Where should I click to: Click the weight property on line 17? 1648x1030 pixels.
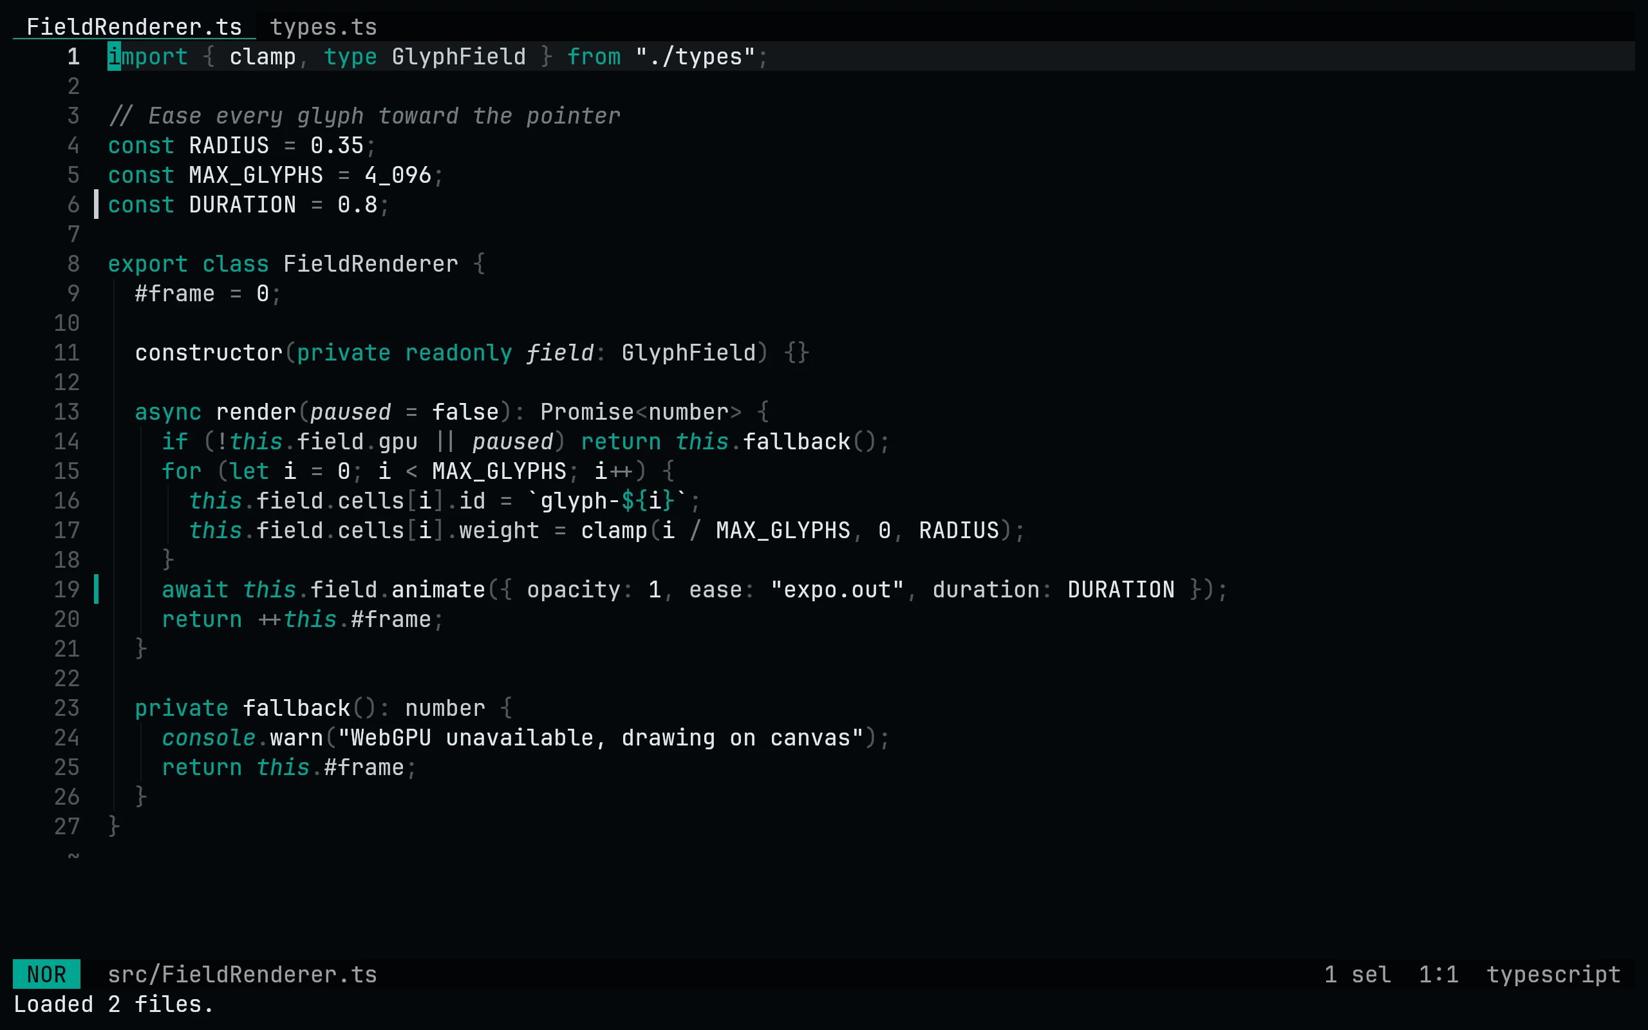tap(498, 530)
